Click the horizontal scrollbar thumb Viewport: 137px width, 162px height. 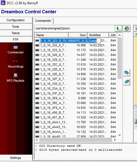(76, 140)
